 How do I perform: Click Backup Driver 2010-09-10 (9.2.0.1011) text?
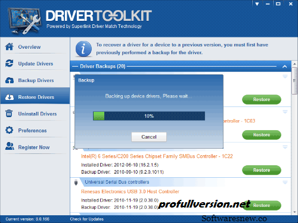point(122,172)
